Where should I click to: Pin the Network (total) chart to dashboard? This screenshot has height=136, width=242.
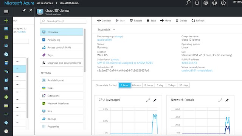(227, 100)
